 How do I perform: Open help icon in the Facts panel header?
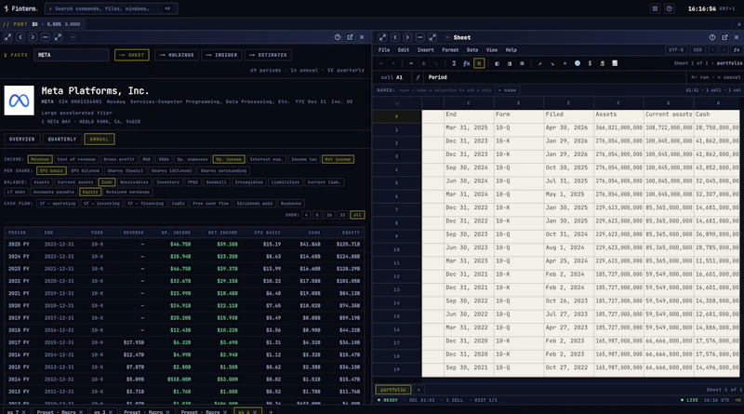click(338, 37)
